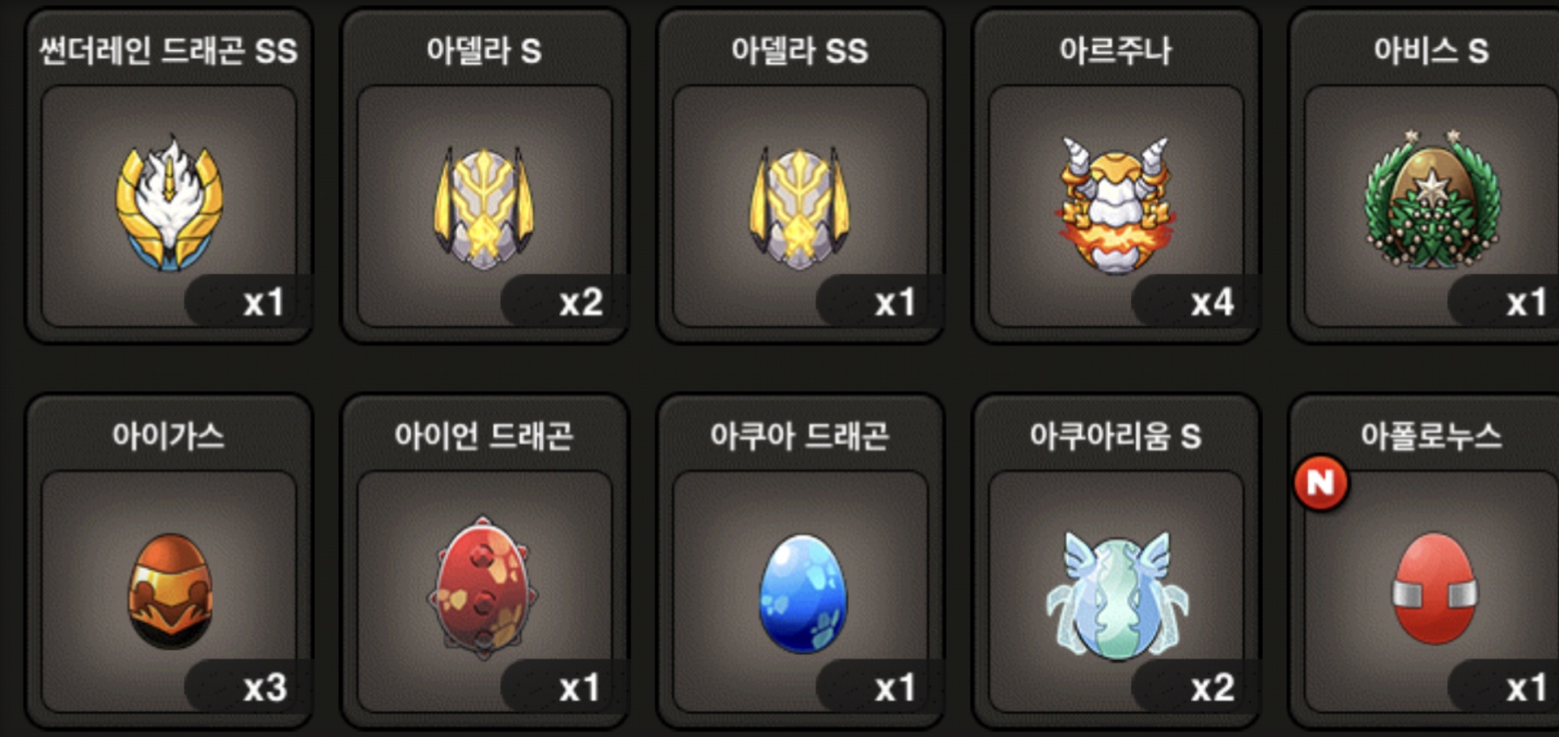
Task: Choose the 아이가스 orange egg
Action: (170, 591)
